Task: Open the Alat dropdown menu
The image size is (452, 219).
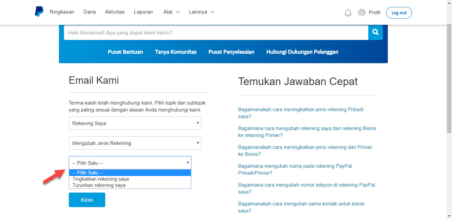Action: (x=171, y=12)
